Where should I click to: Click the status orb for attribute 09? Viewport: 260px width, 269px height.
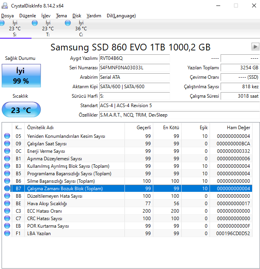click(x=7, y=143)
